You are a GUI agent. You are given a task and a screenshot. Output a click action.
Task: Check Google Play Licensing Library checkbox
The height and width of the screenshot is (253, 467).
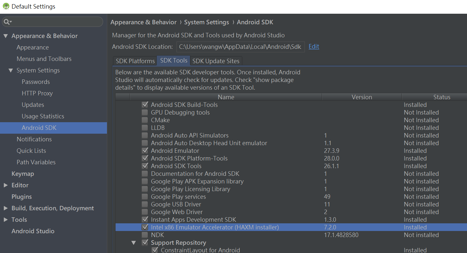[x=145, y=189]
